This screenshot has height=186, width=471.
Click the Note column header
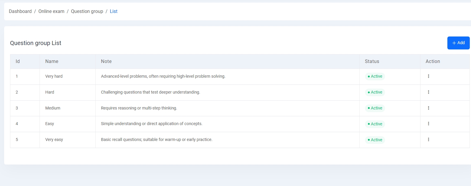click(106, 62)
